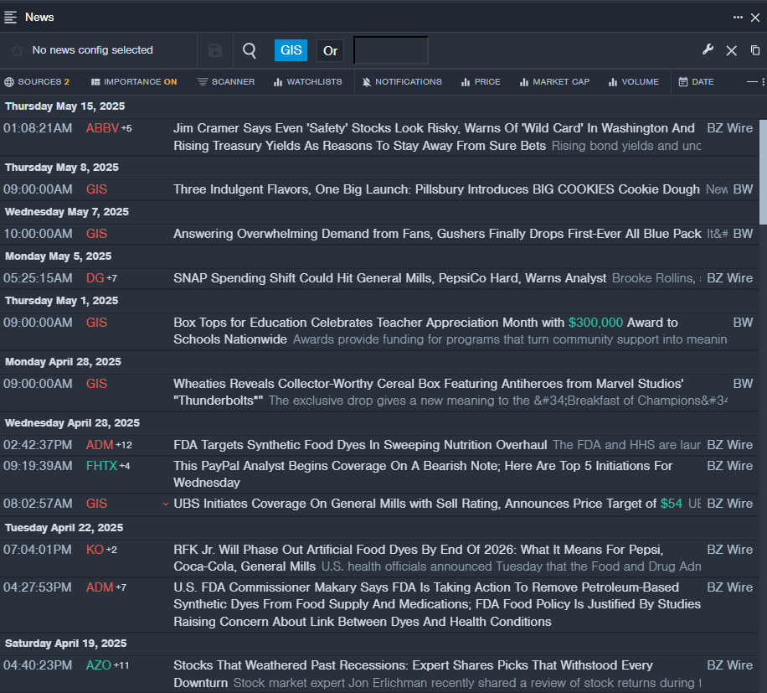Open the Wheaties Collector-Worthy Cereal Box headline
Screen dimensions: 767x693
click(x=429, y=392)
